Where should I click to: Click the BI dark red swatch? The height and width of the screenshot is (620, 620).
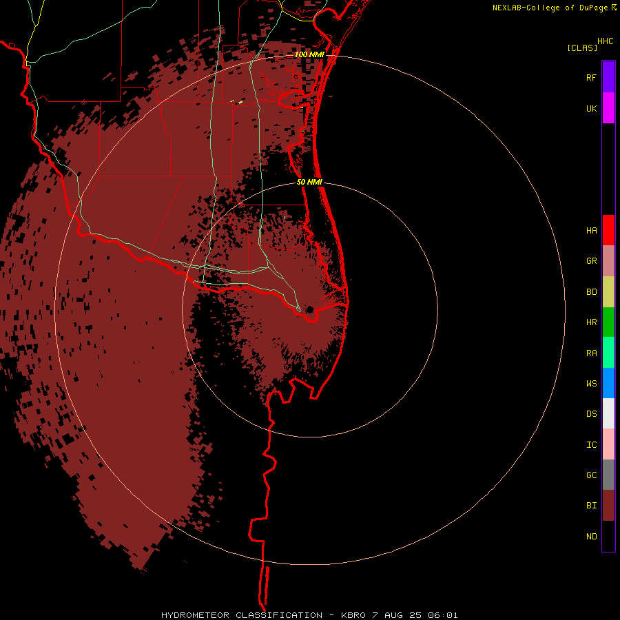(x=608, y=506)
